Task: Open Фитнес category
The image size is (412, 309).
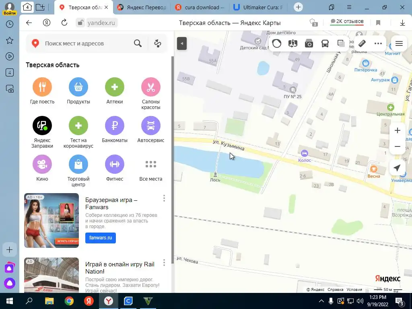Action: pyautogui.click(x=115, y=169)
